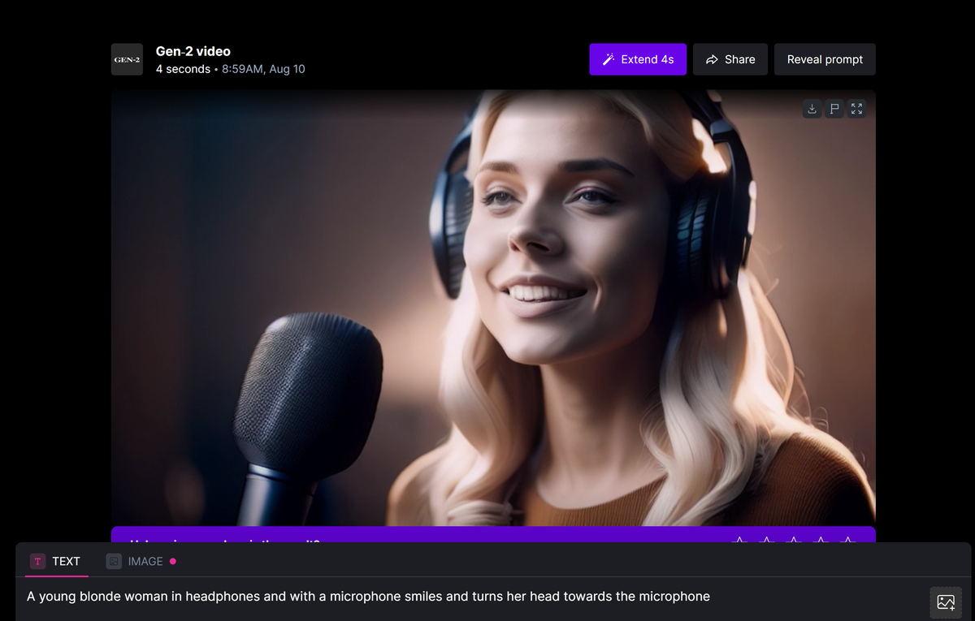Expand the video to fullscreen

tap(856, 109)
